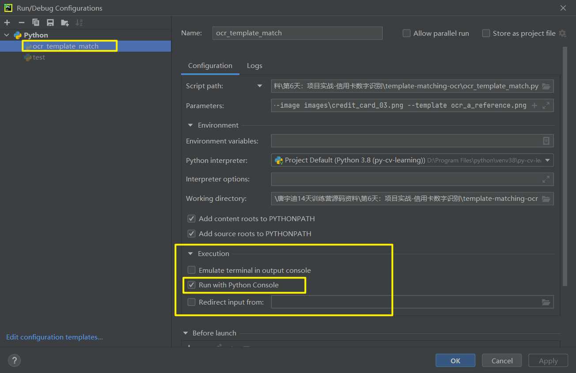The image size is (576, 373).
Task: Collapse the Environment section
Action: pyautogui.click(x=190, y=125)
